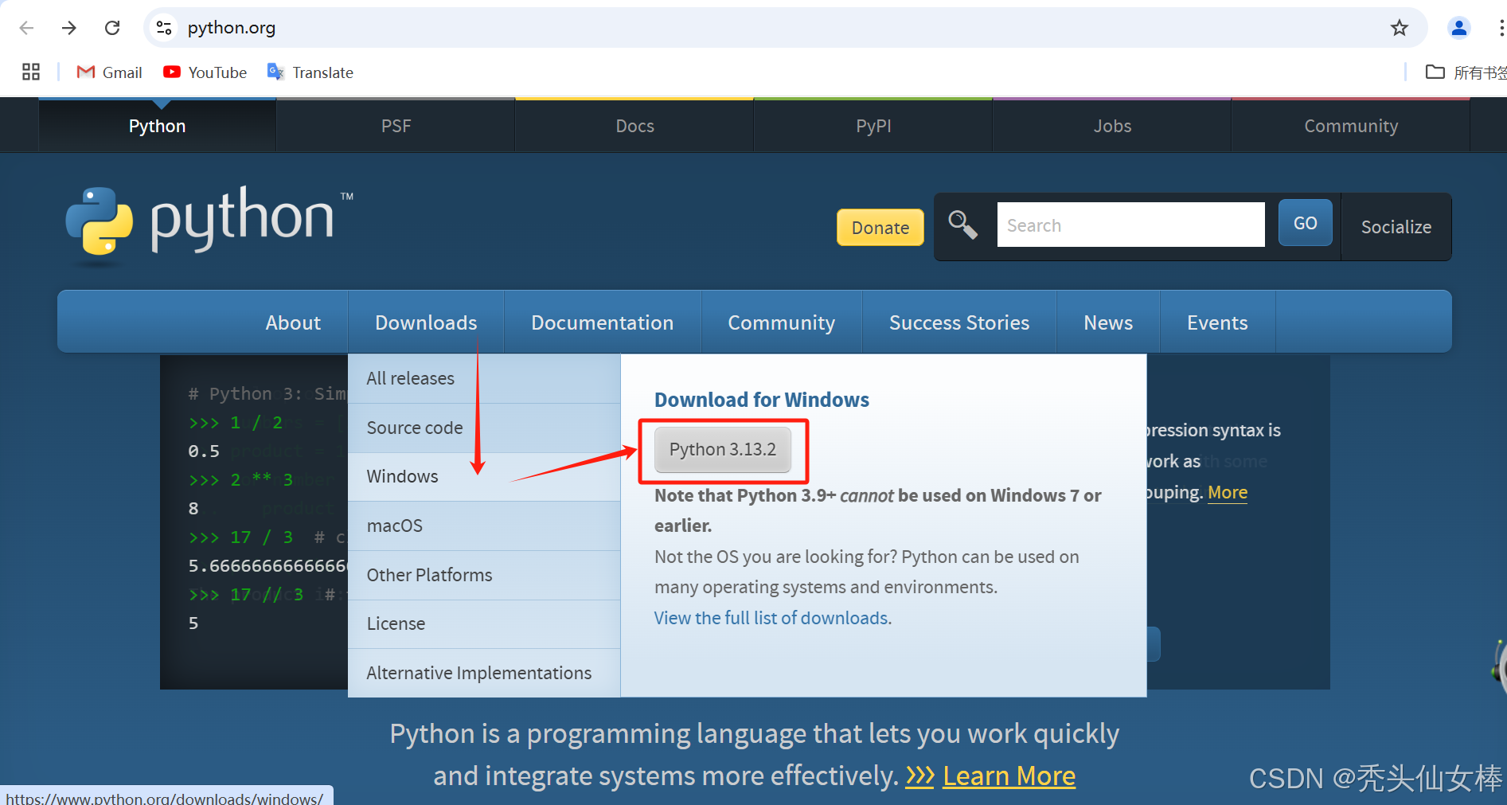Click the >>> arrows before Learn More

pyautogui.click(x=919, y=776)
